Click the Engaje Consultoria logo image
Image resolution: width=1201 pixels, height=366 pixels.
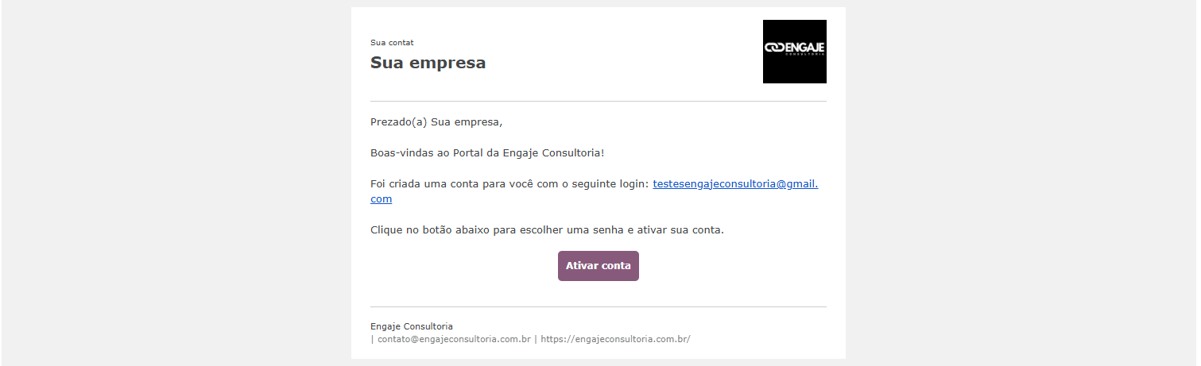[x=794, y=52]
